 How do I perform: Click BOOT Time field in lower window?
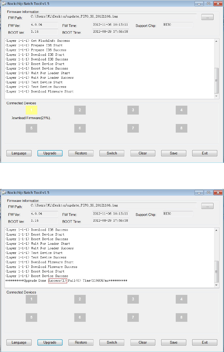point(111,221)
